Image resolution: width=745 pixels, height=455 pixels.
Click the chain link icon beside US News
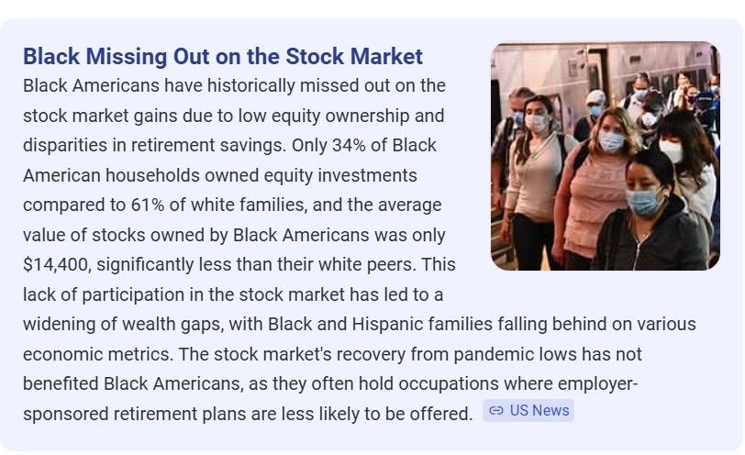pyautogui.click(x=495, y=410)
